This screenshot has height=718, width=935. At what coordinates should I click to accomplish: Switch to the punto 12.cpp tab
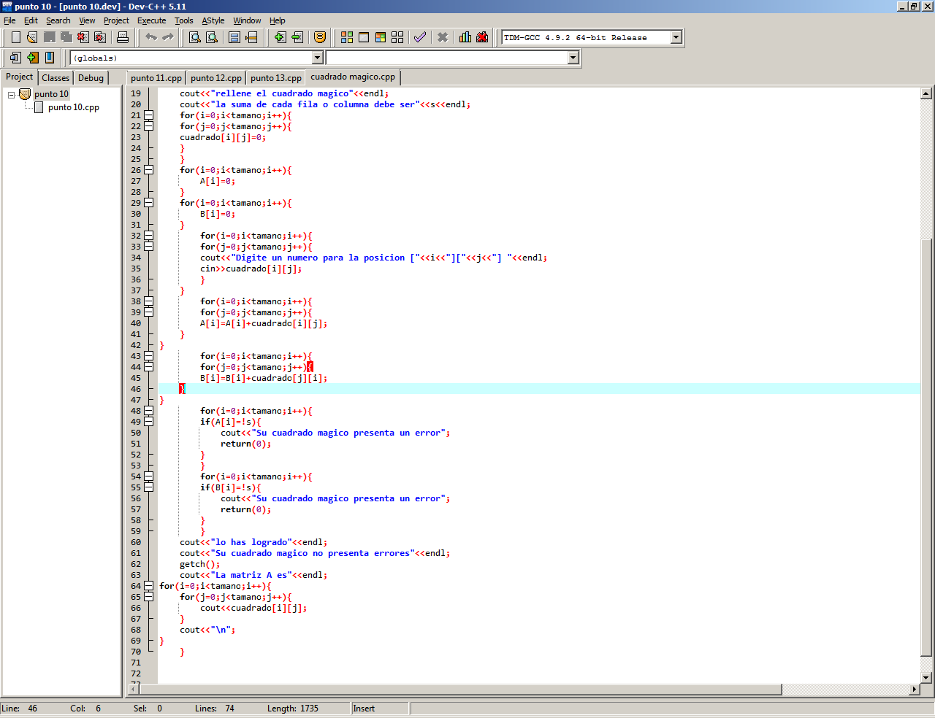click(x=216, y=78)
